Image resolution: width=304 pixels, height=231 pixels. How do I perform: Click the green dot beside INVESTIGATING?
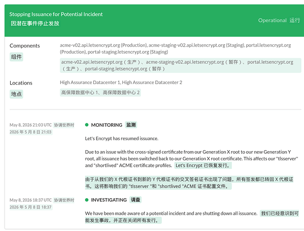click(x=87, y=200)
